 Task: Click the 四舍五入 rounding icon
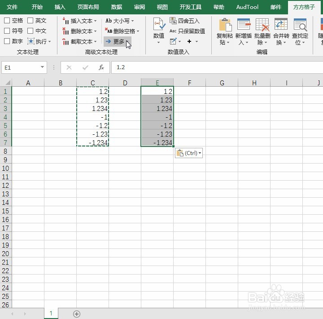click(x=173, y=21)
